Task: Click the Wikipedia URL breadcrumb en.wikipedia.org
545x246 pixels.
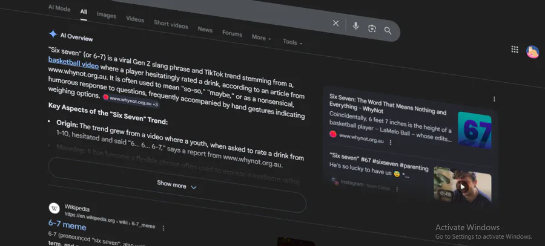Action: pos(110,220)
